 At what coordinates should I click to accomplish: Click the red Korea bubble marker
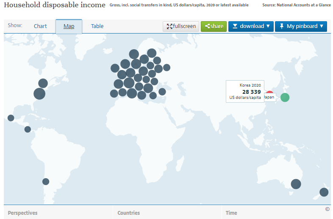pos(269,93)
